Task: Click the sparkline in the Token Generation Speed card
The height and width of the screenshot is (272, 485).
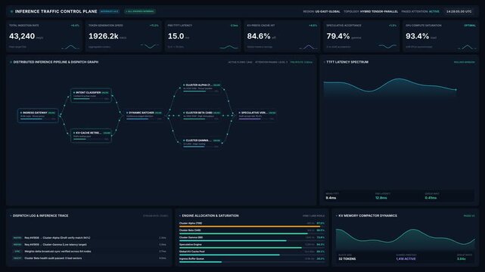Action: click(x=150, y=46)
